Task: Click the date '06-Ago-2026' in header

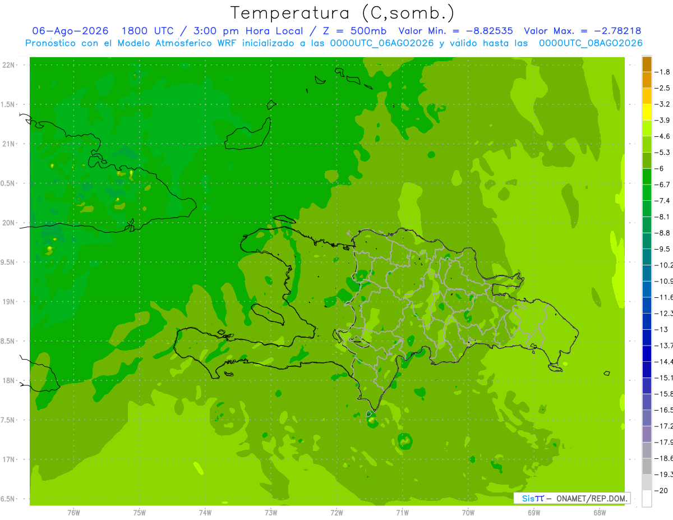Action: pyautogui.click(x=71, y=31)
